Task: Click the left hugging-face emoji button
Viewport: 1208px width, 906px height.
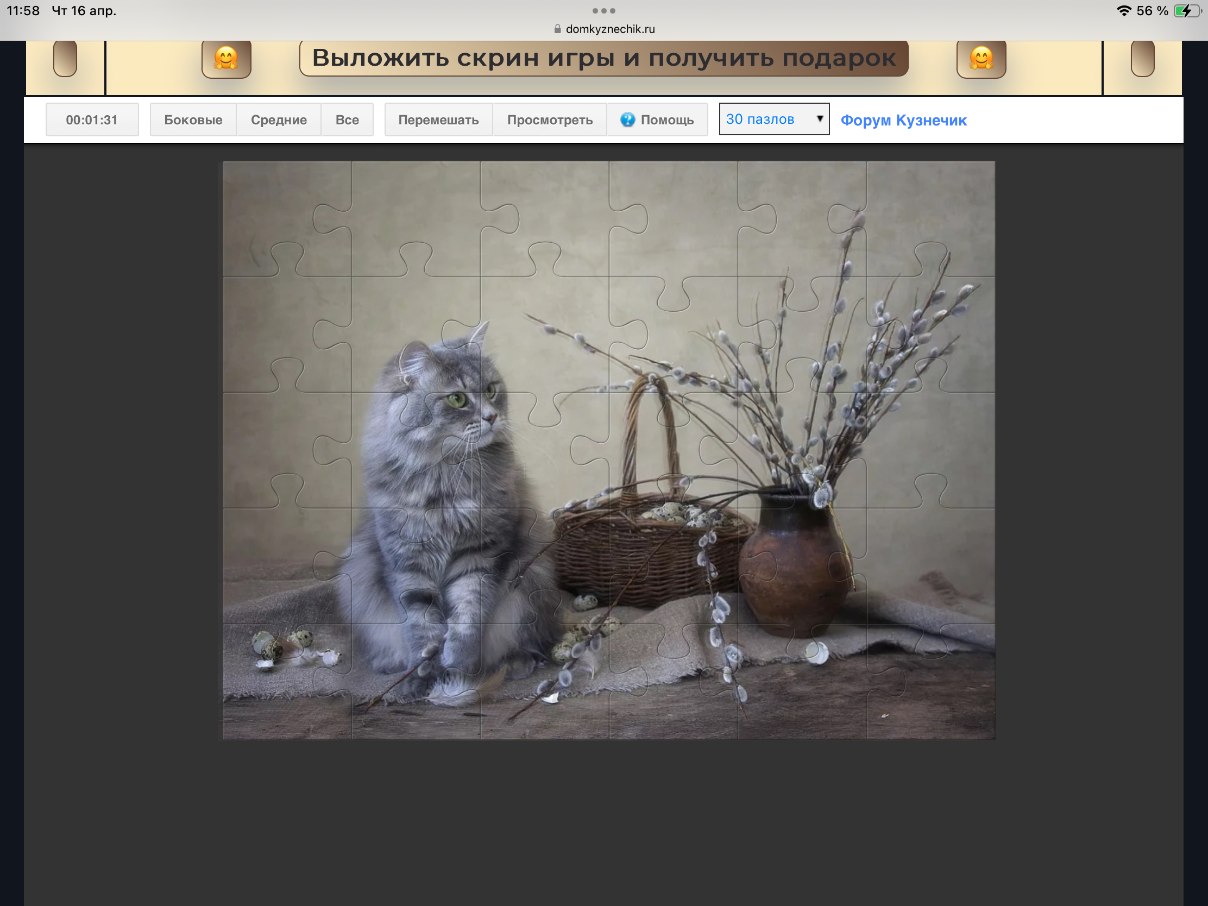Action: [x=226, y=59]
